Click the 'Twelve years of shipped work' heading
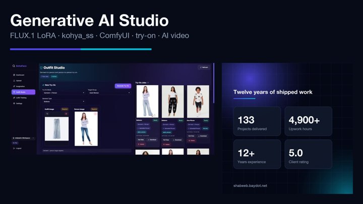363x204 pixels. coord(273,92)
